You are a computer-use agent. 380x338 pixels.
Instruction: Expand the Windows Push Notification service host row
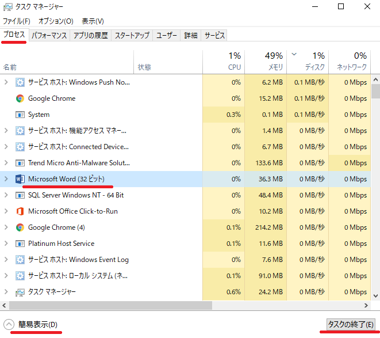click(x=6, y=82)
